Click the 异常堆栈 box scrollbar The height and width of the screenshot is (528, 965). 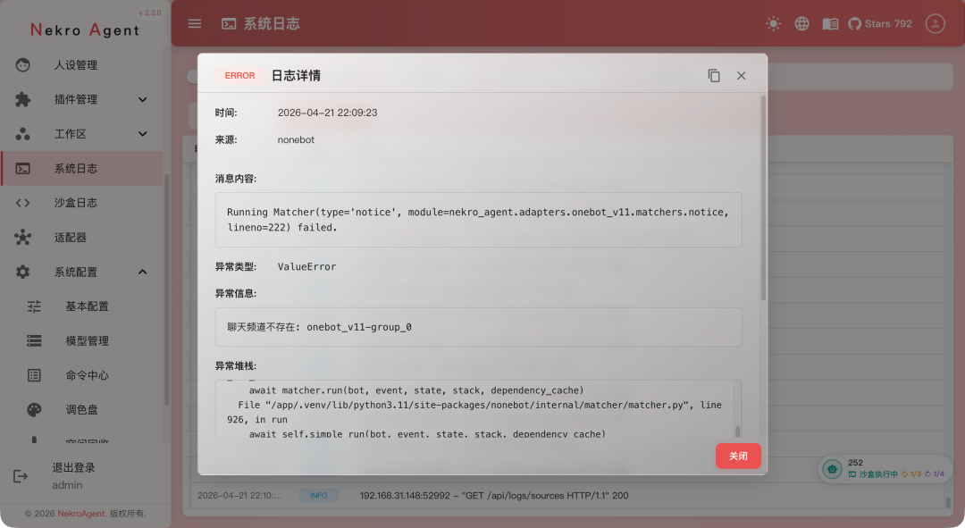[x=737, y=431]
